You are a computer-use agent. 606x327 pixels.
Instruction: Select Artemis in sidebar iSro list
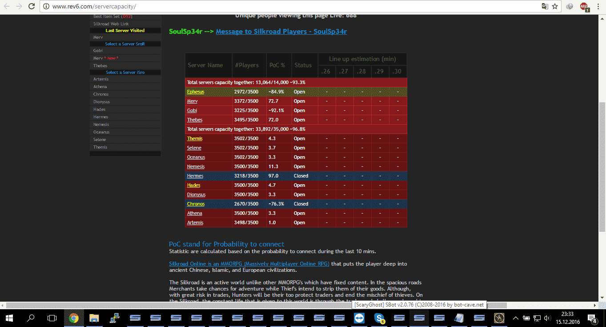125,79
